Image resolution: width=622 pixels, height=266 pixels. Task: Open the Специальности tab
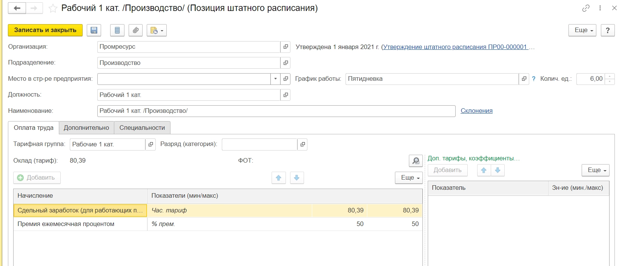(x=142, y=128)
